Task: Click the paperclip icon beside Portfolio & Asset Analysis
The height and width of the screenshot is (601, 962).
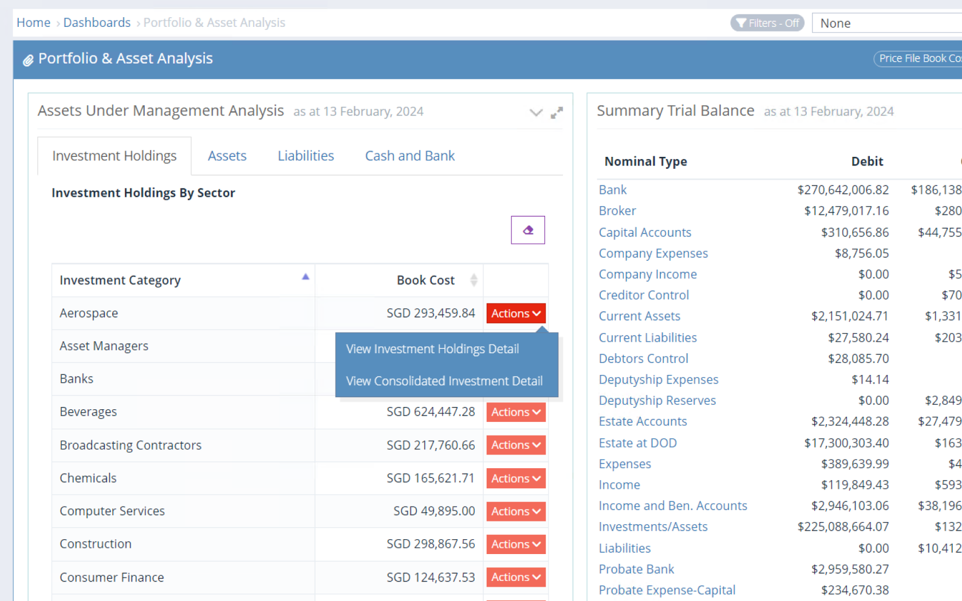Action: (28, 60)
